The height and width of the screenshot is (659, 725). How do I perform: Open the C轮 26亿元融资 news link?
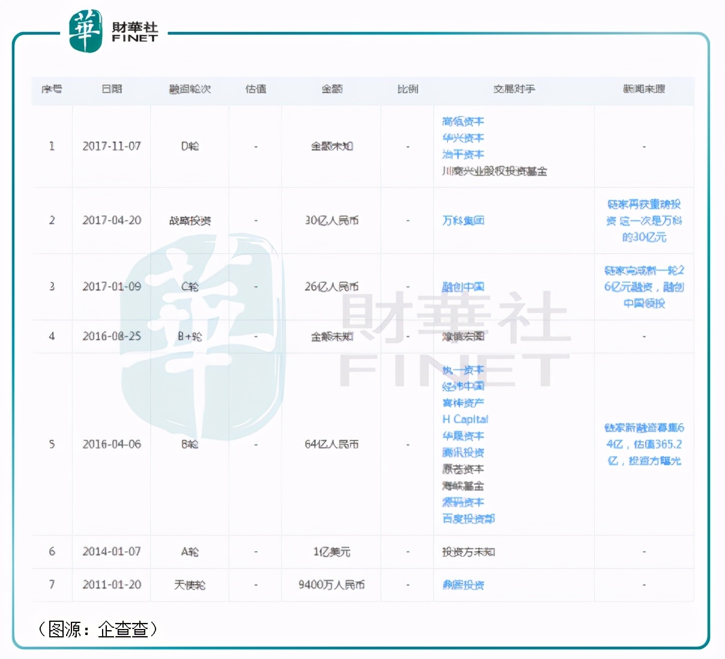[645, 286]
